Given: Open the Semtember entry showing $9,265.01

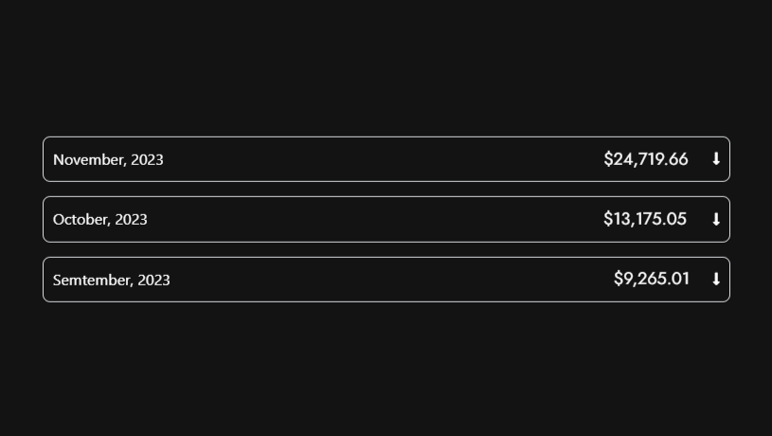Looking at the screenshot, I should pyautogui.click(x=379, y=280).
